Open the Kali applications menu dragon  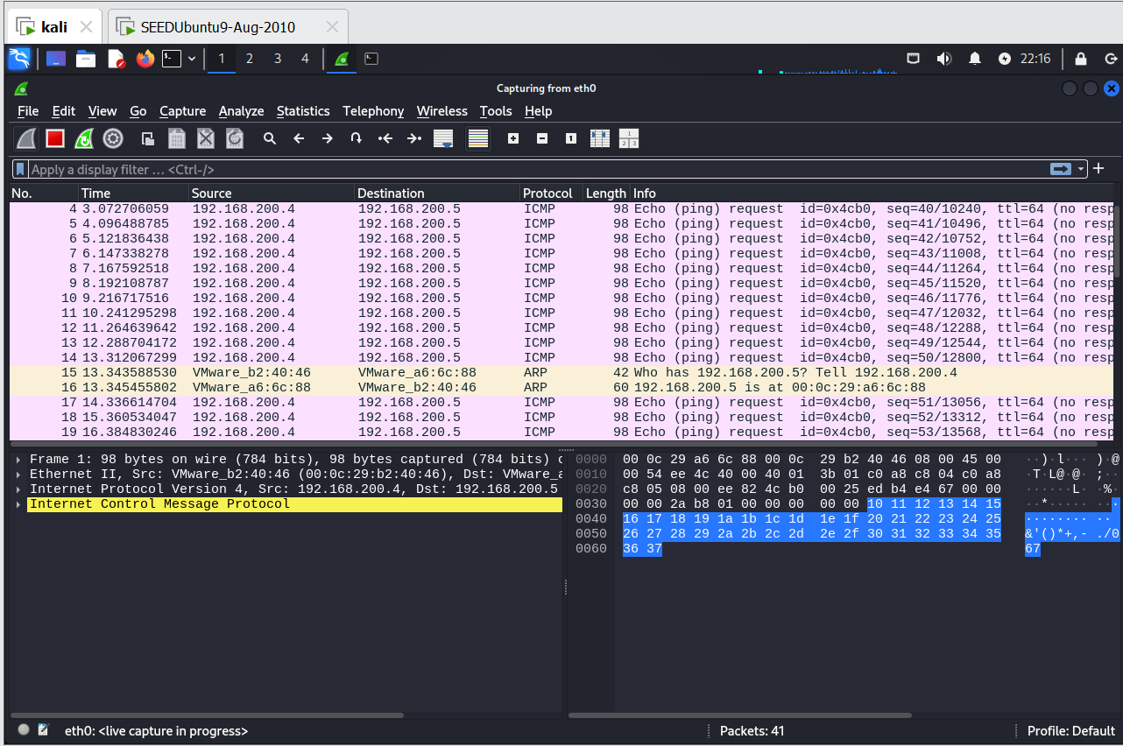tap(19, 59)
